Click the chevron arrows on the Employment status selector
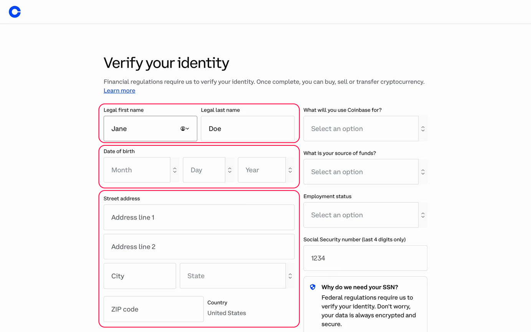Viewport: 531px width, 332px height. point(423,215)
